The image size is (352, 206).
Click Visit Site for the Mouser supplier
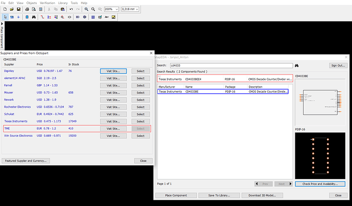tap(113, 93)
